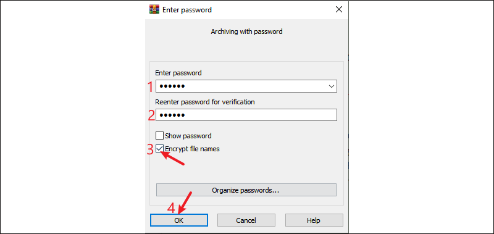Focus the Reenter password for verification field
Image resolution: width=494 pixels, height=234 pixels.
(246, 115)
